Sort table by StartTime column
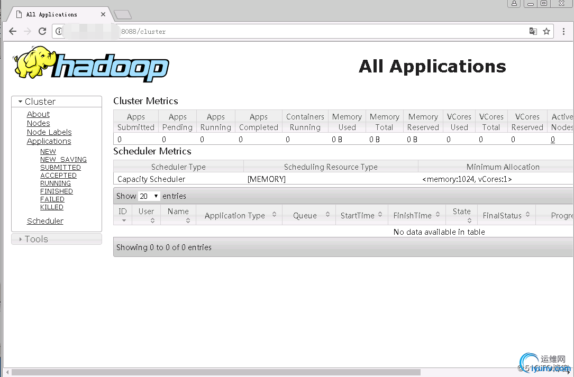This screenshot has height=377, width=574. [x=361, y=215]
